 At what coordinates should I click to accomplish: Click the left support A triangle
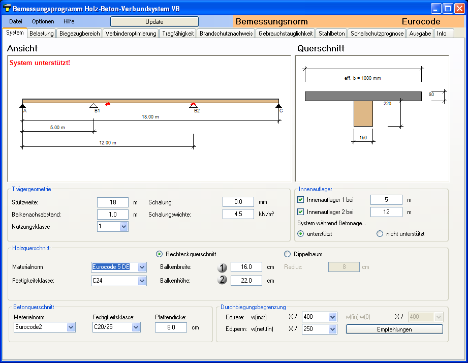click(x=23, y=106)
